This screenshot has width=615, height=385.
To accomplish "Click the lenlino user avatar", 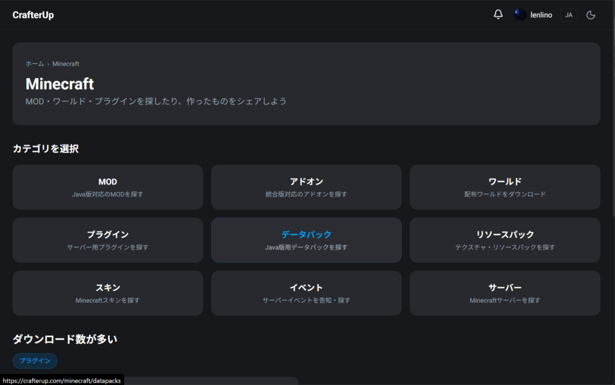I will tap(520, 15).
